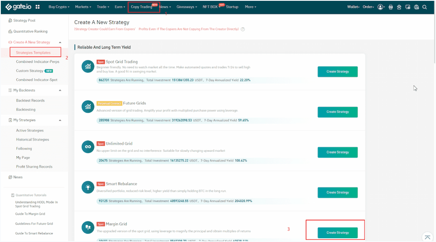Open the search magnifier icon
436x242 pixels.
click(x=425, y=7)
